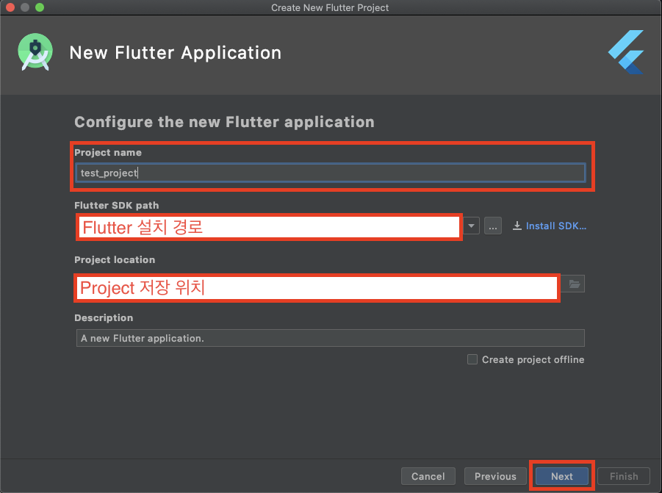
Task: Click the download icon beside Install SDK
Action: click(517, 226)
